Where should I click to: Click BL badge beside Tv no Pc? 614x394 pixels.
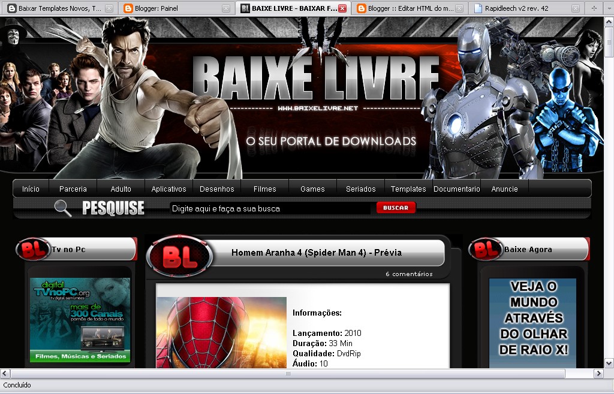tap(33, 249)
